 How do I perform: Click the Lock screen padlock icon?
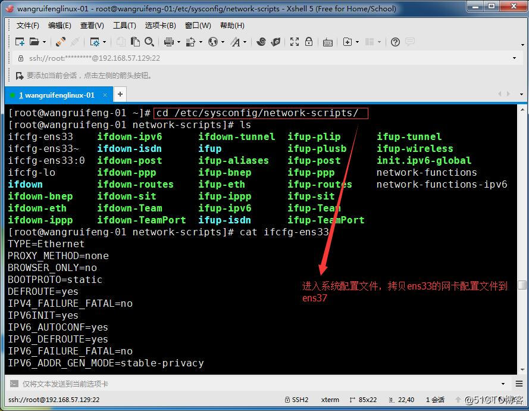pyautogui.click(x=309, y=42)
